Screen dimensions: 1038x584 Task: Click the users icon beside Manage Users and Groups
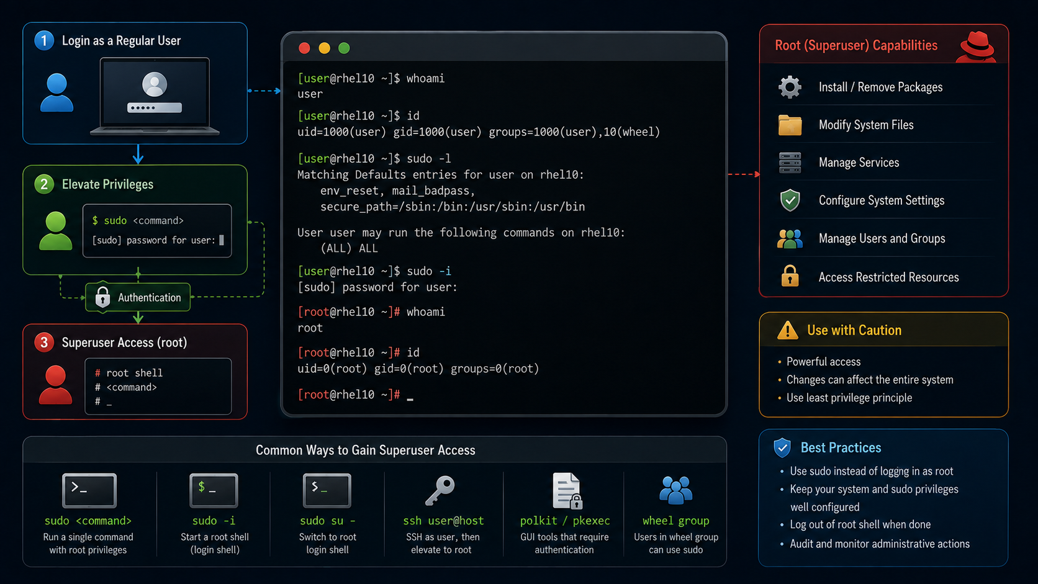[x=790, y=239]
